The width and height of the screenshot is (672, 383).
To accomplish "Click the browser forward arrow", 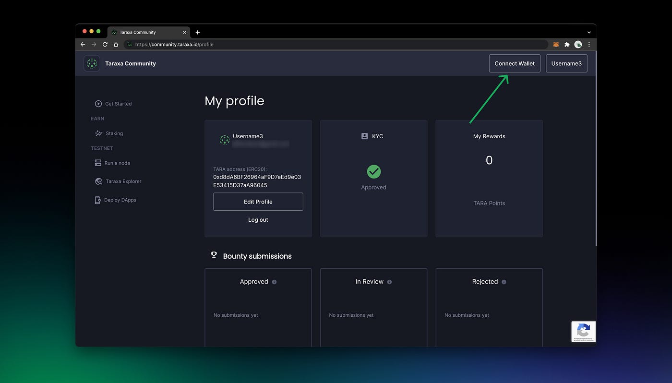I will [94, 44].
